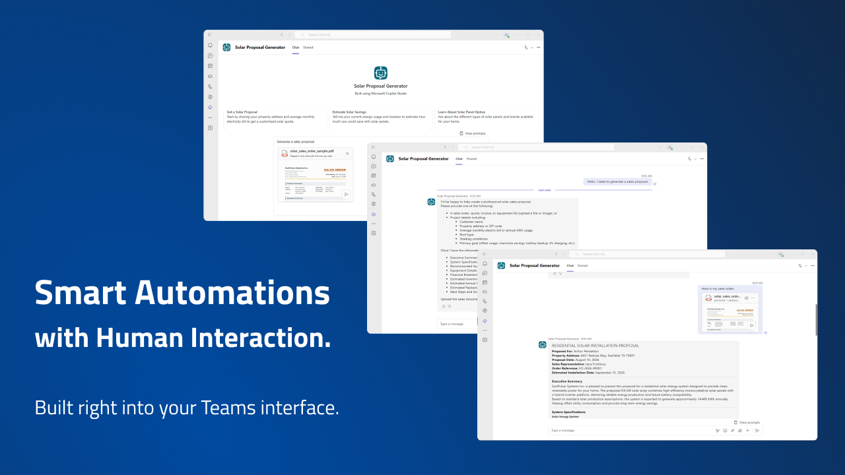Click attach file paperclip in front window
This screenshot has width=845, height=475.
click(732, 430)
